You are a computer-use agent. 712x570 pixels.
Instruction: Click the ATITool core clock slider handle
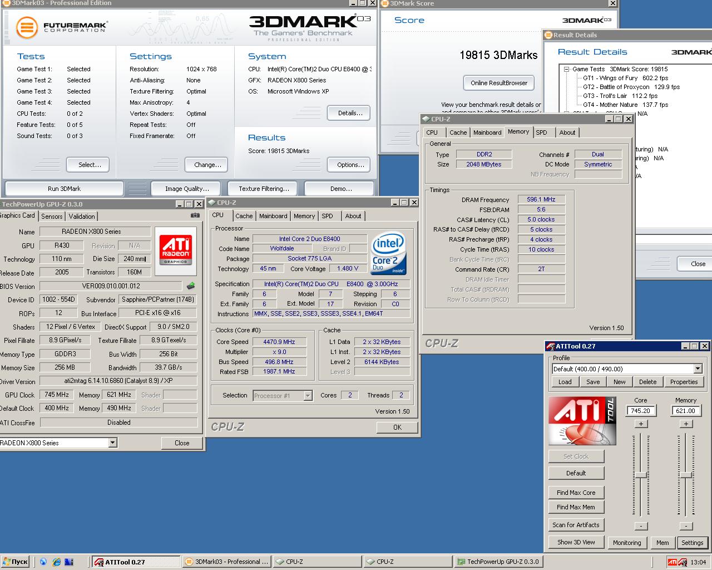641,475
